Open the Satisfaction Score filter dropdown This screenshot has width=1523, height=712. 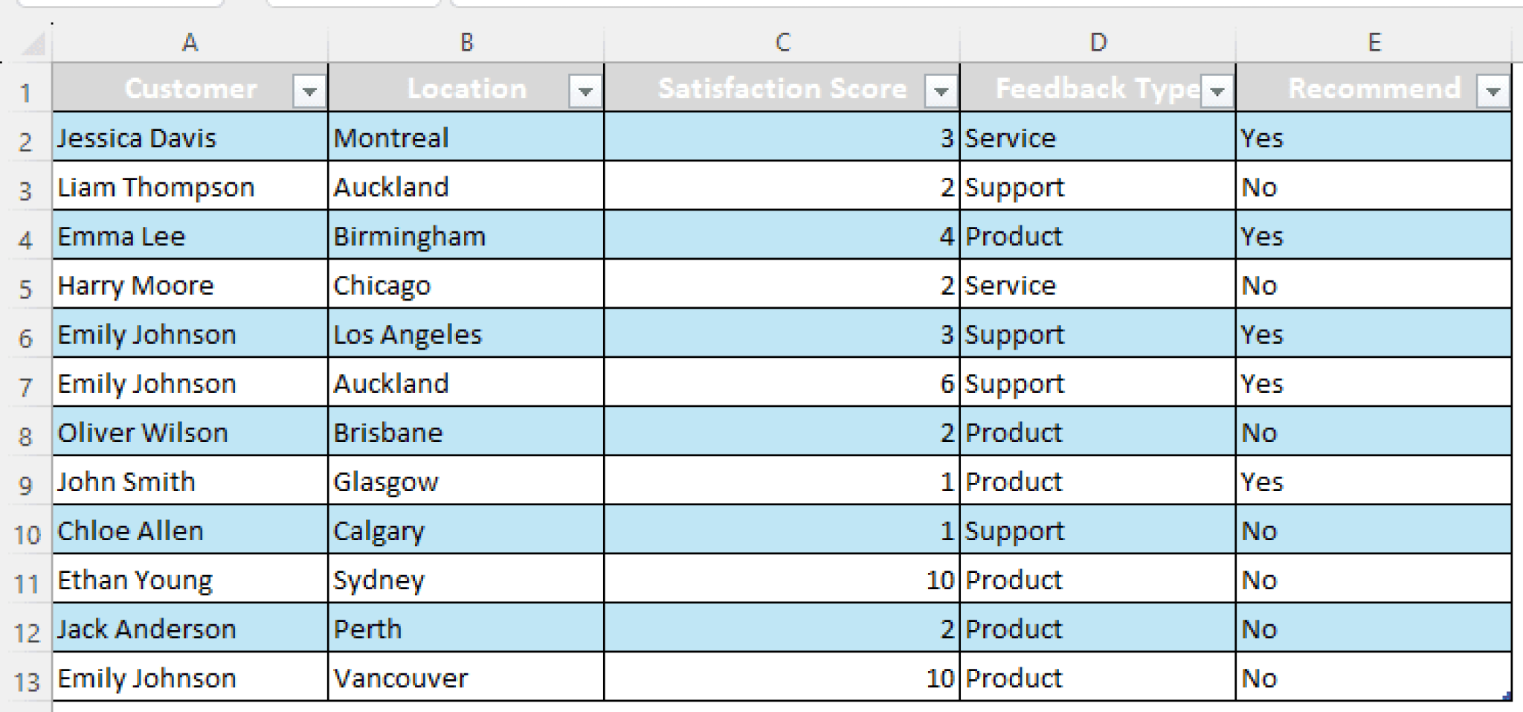pyautogui.click(x=940, y=91)
